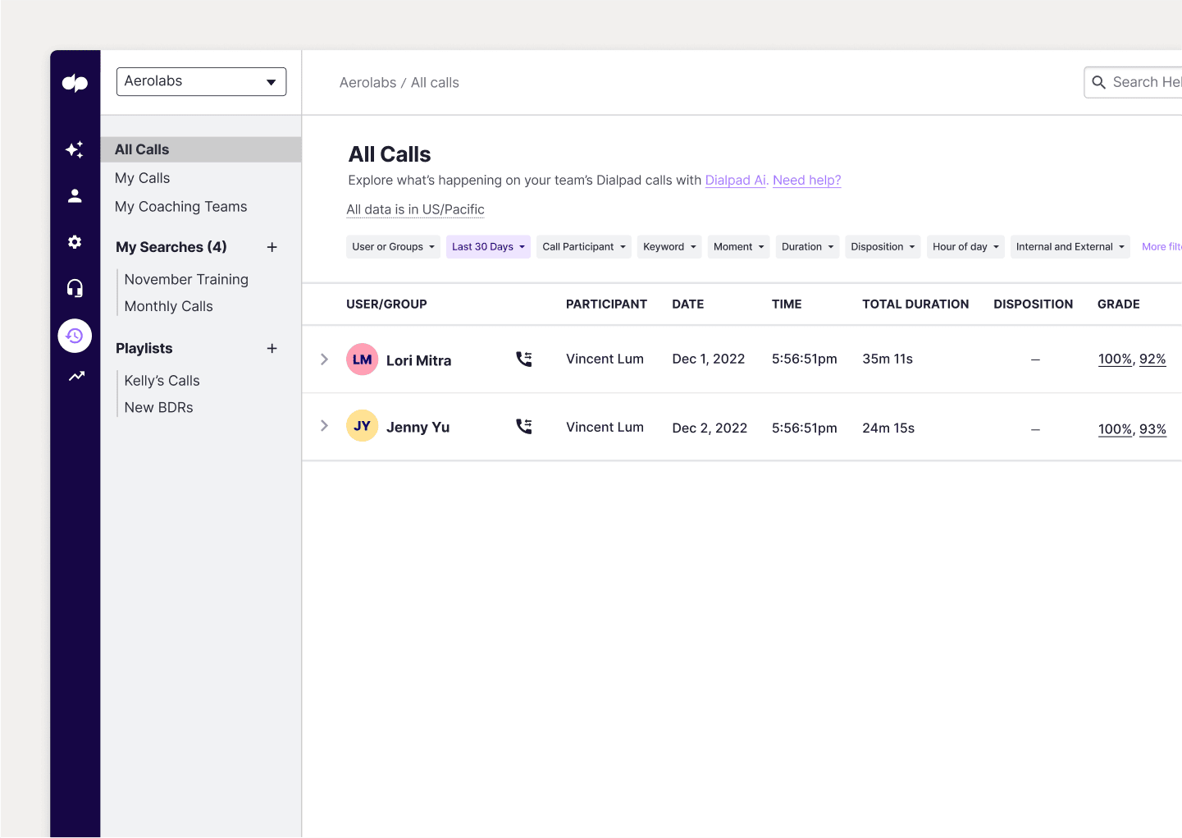Open the Need help? link
This screenshot has height=838, width=1182.
(x=806, y=180)
